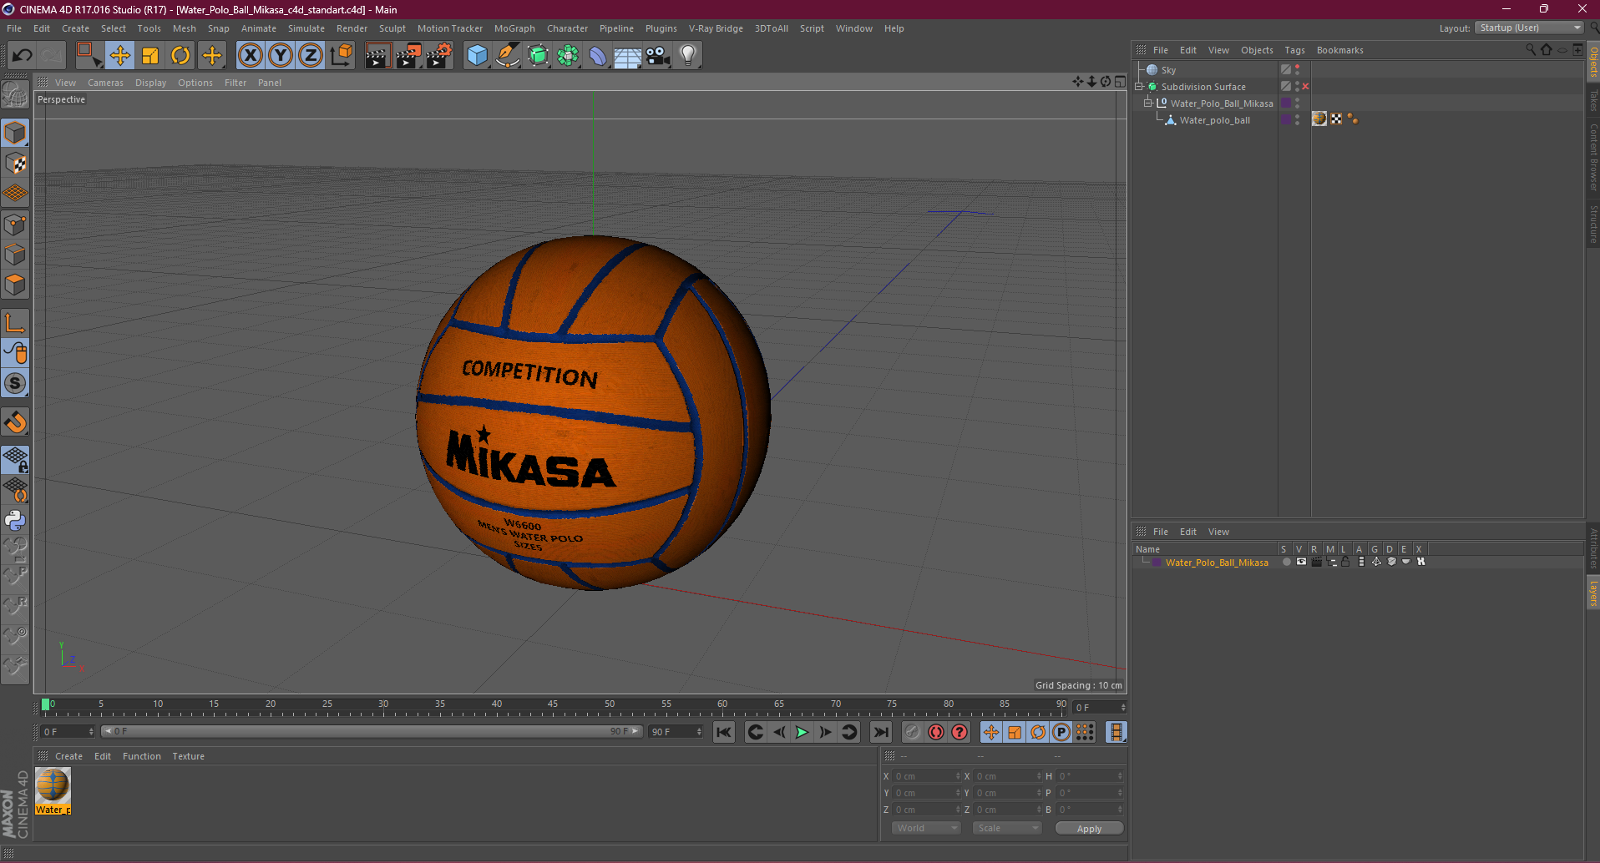Toggle layer visibility for Water_Polo_Ball_Mikasa

coord(1301,563)
